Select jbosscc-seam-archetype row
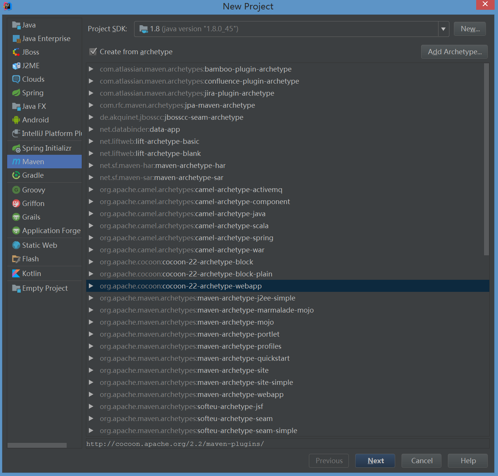Screen dimensions: 498x476 tap(288, 117)
